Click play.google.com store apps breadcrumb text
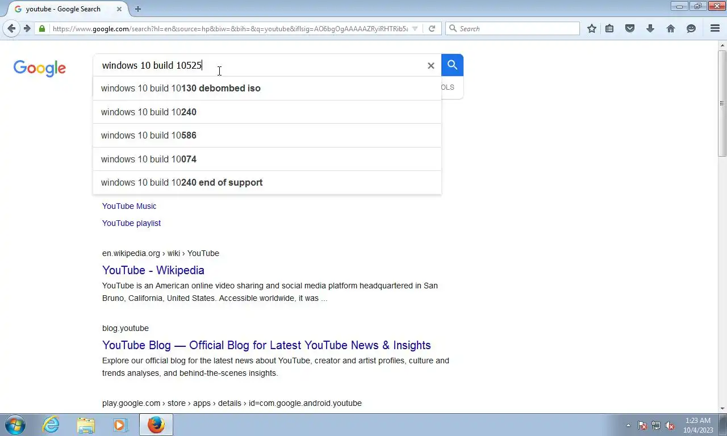This screenshot has width=727, height=436. point(232,403)
